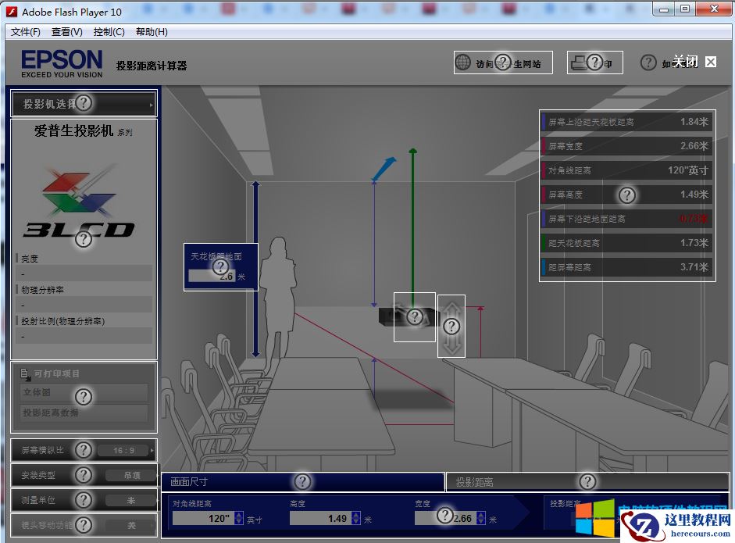Image resolution: width=735 pixels, height=543 pixels.
Task: Click the 120" diagonal input field
Action: (x=203, y=518)
